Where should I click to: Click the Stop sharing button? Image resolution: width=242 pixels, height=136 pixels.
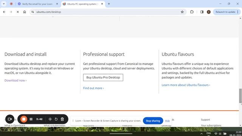point(153,121)
